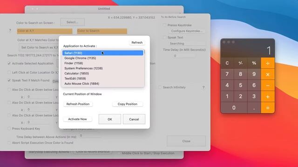298x167 pixels.
Task: Click Calculator percent key
Action: coord(254,63)
